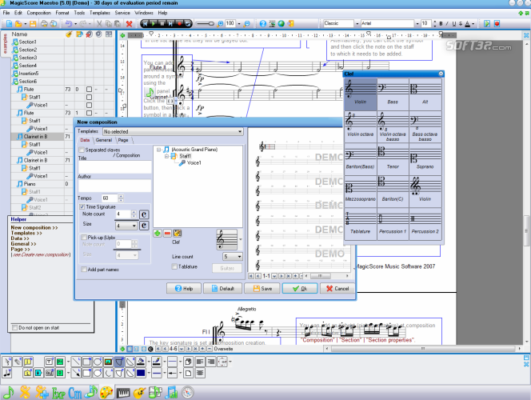
Task: Click the Print icon in the top toolbar
Action: (44, 23)
